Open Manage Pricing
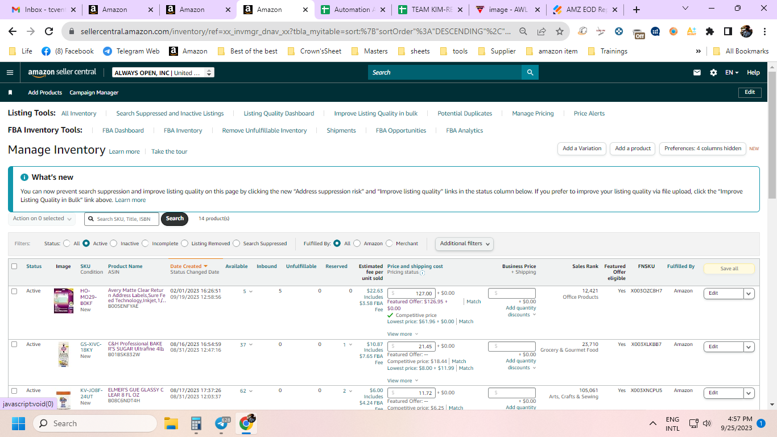 533,113
